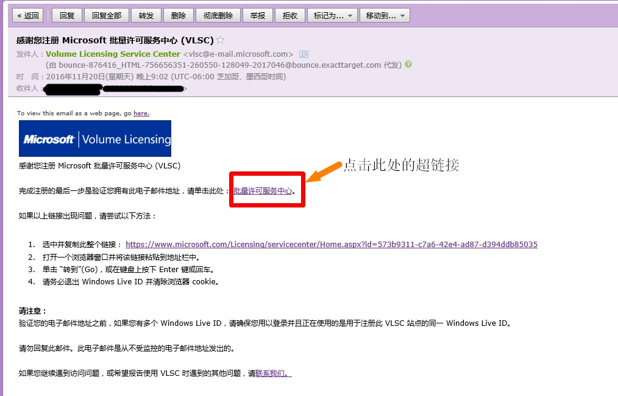The width and height of the screenshot is (618, 396).
Task: Reply using the 回复 button
Action: [x=67, y=16]
